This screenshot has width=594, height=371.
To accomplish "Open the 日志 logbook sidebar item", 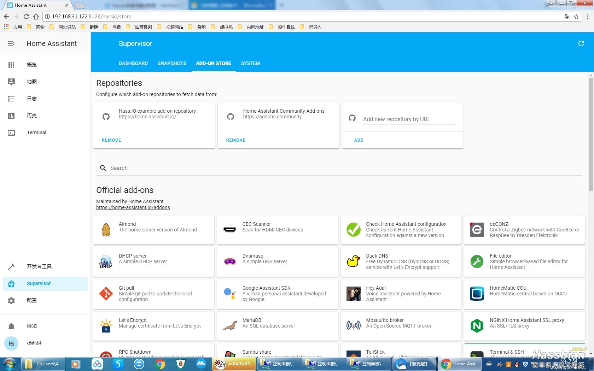I will pyautogui.click(x=45, y=99).
